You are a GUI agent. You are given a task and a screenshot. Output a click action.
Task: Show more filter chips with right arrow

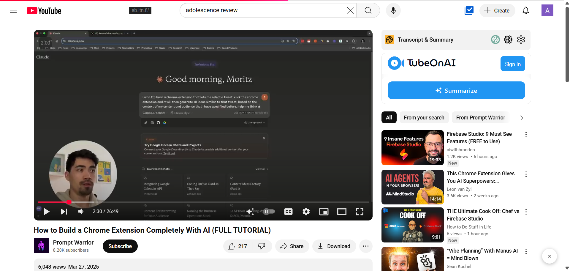522,118
